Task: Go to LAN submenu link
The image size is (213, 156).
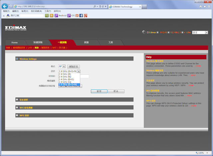Action: click(30, 48)
